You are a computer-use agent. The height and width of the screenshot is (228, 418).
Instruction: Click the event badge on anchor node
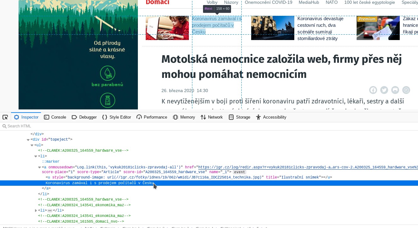click(240, 172)
